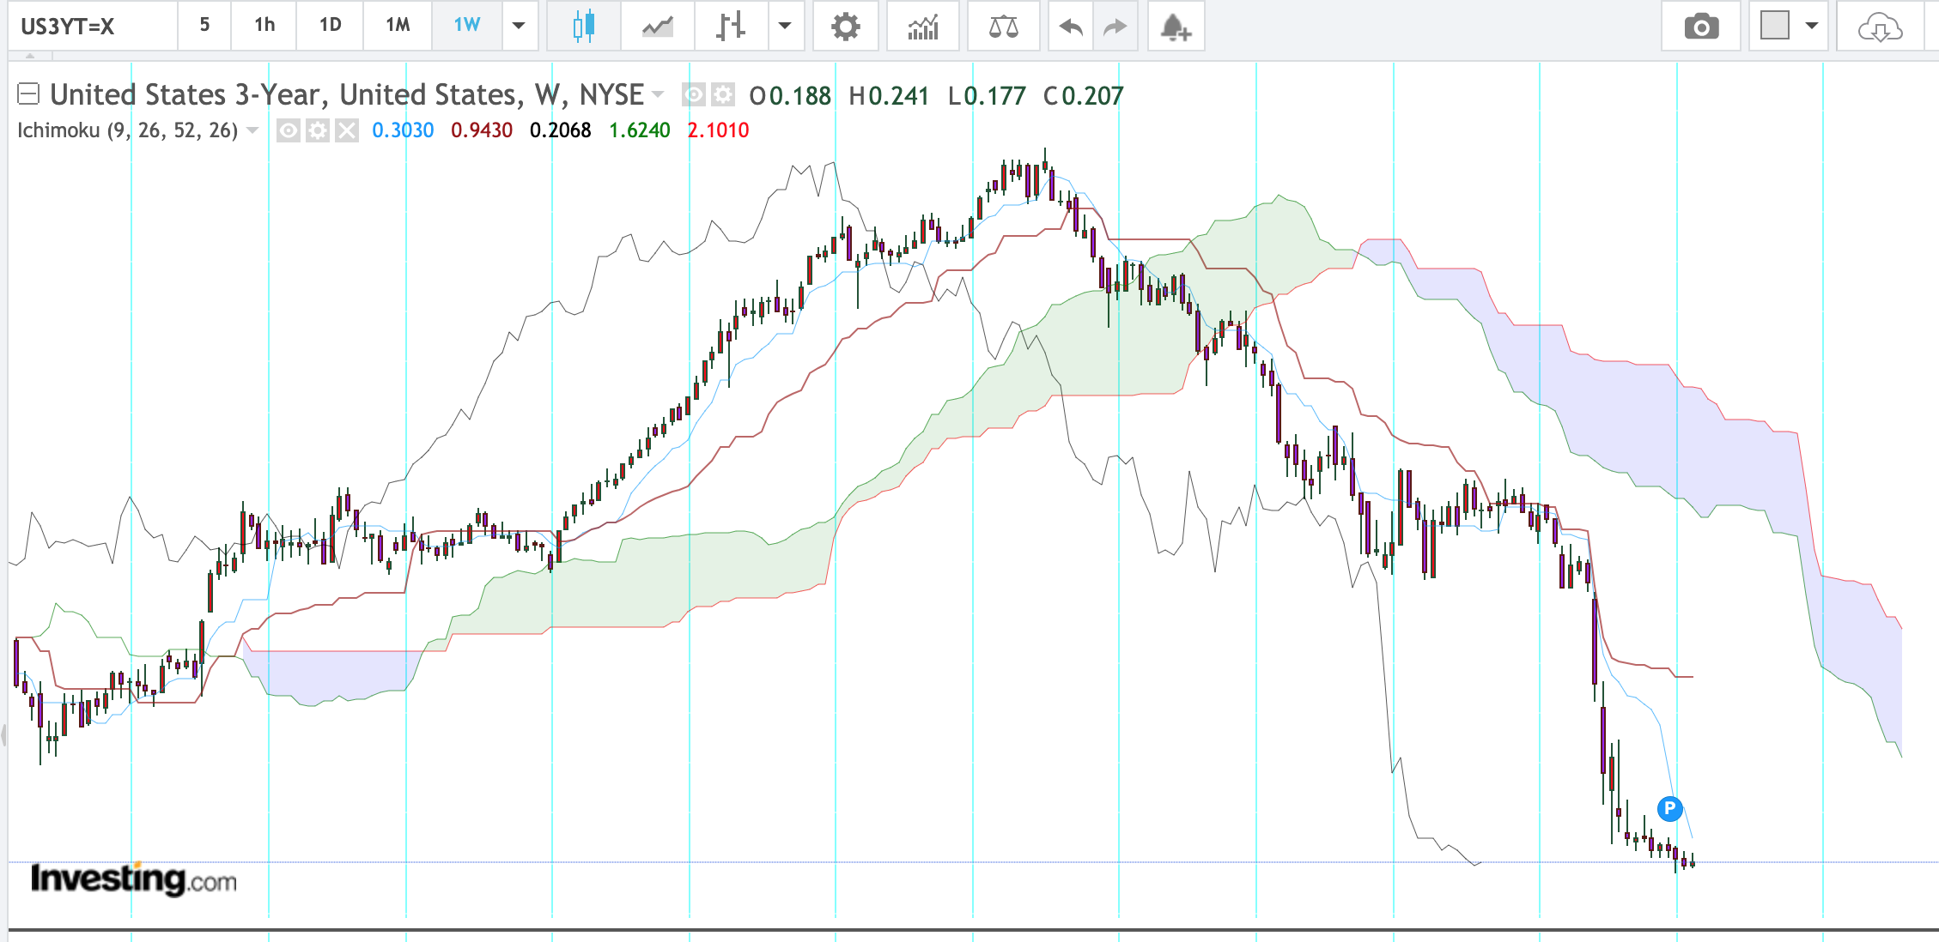
Task: Click the redo arrow
Action: (1115, 27)
